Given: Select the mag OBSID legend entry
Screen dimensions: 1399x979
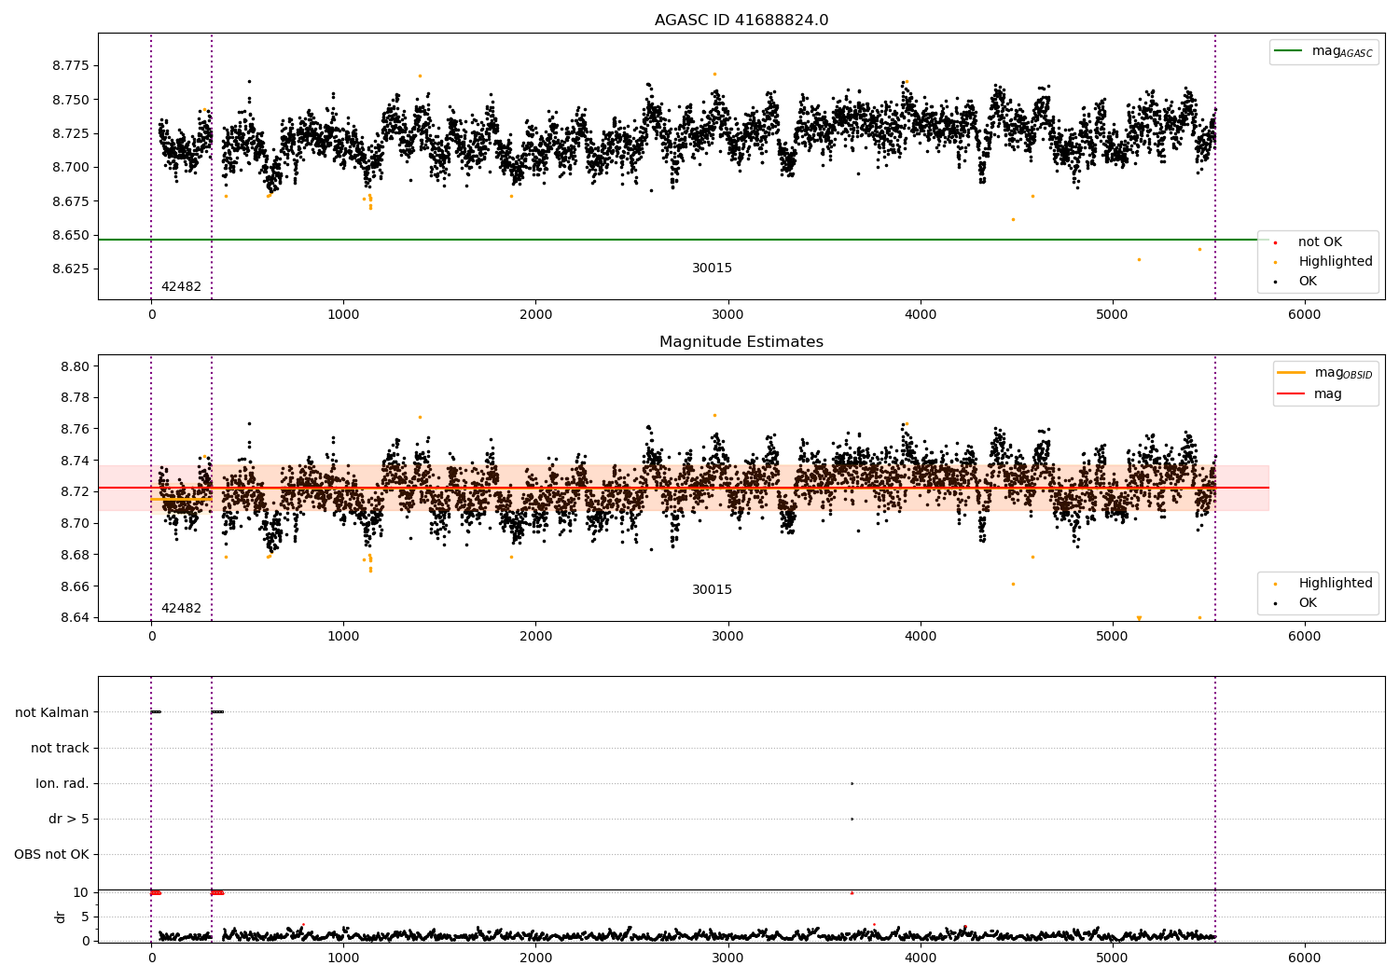Looking at the screenshot, I should (x=1325, y=373).
